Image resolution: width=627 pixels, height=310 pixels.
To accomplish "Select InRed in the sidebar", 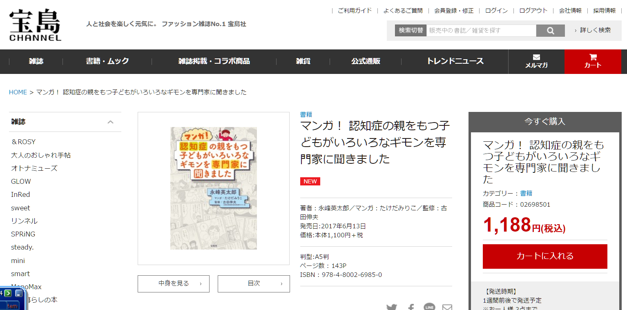I will [x=20, y=194].
